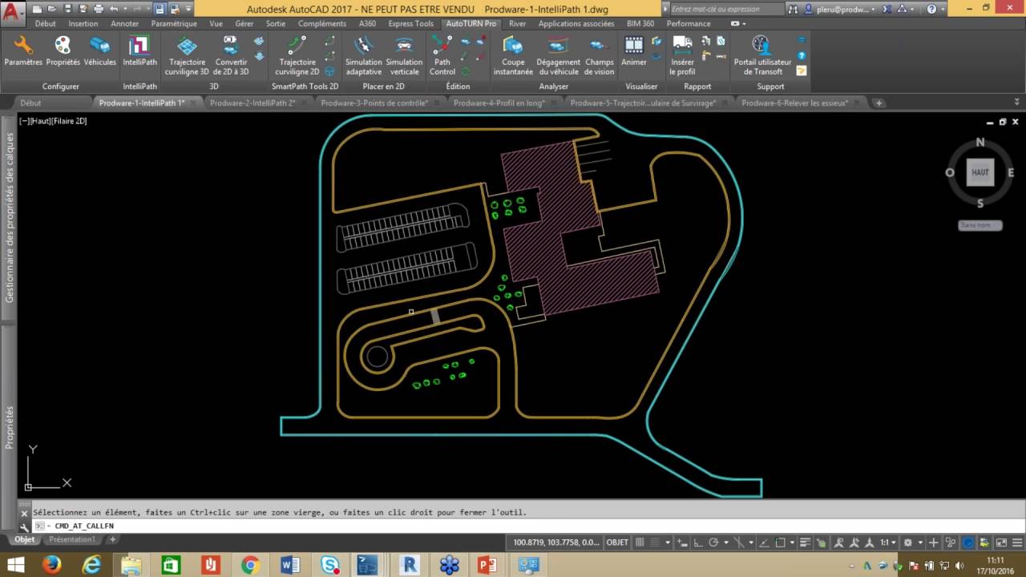This screenshot has height=577, width=1026.
Task: Toggle the drawing grid display
Action: pos(640,543)
